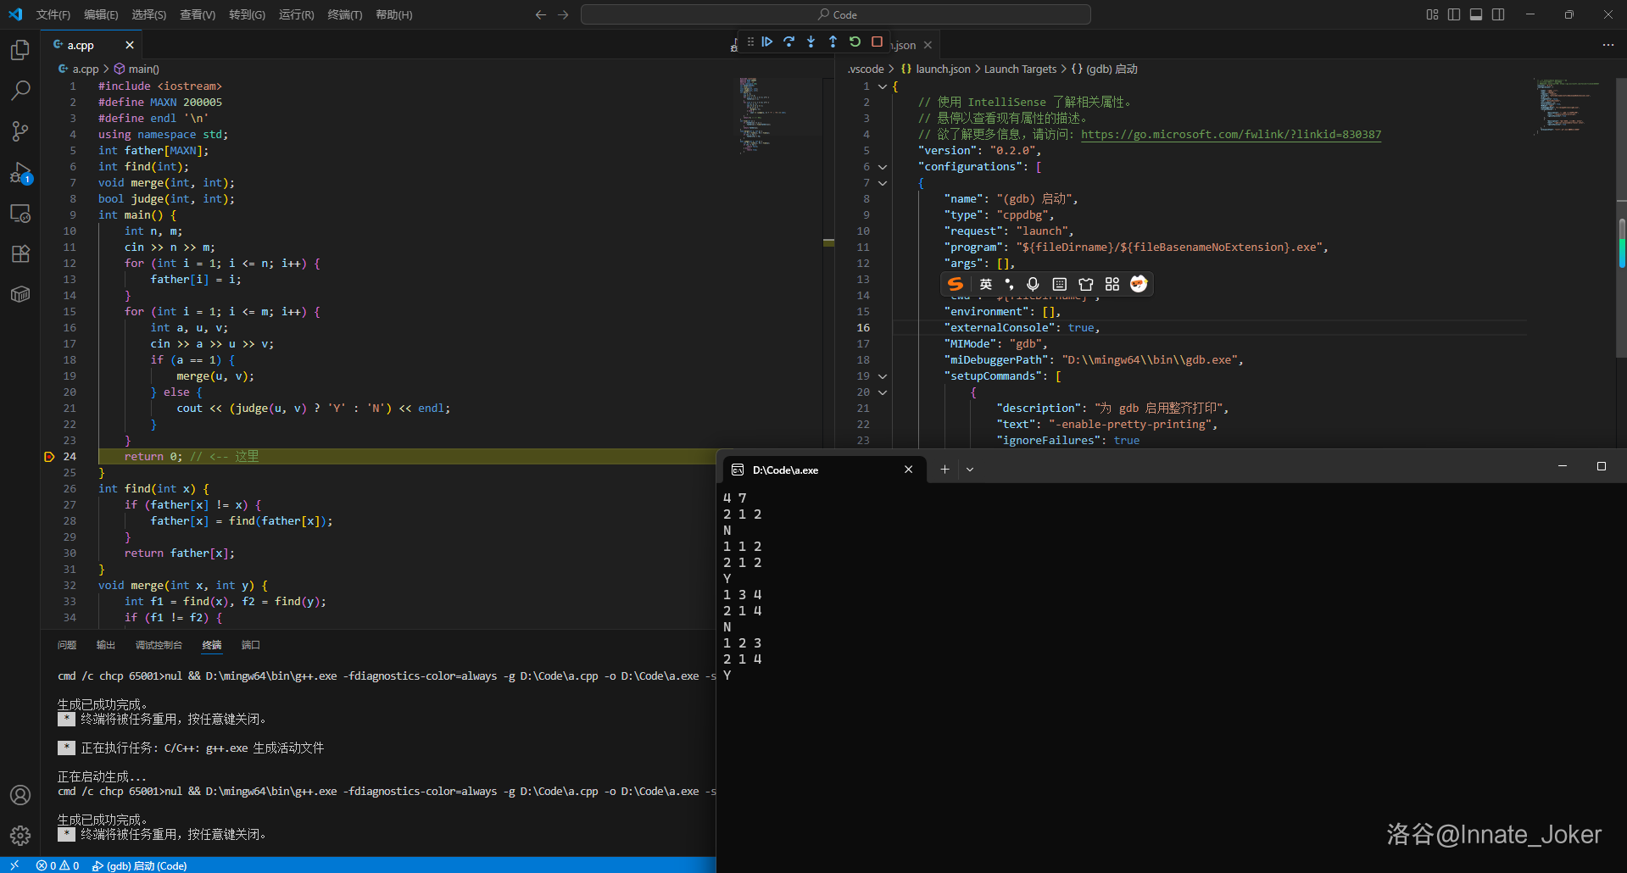1627x873 pixels.
Task: Open the 终端(T) menu
Action: (344, 14)
